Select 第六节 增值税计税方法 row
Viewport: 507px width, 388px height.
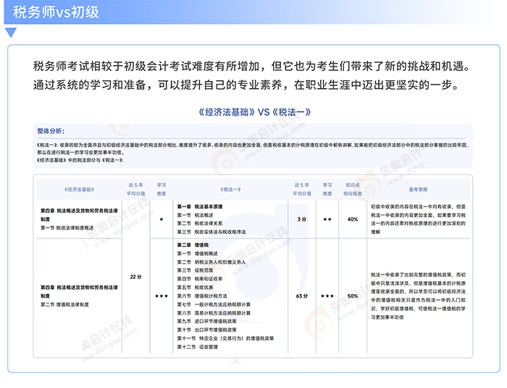(x=206, y=296)
